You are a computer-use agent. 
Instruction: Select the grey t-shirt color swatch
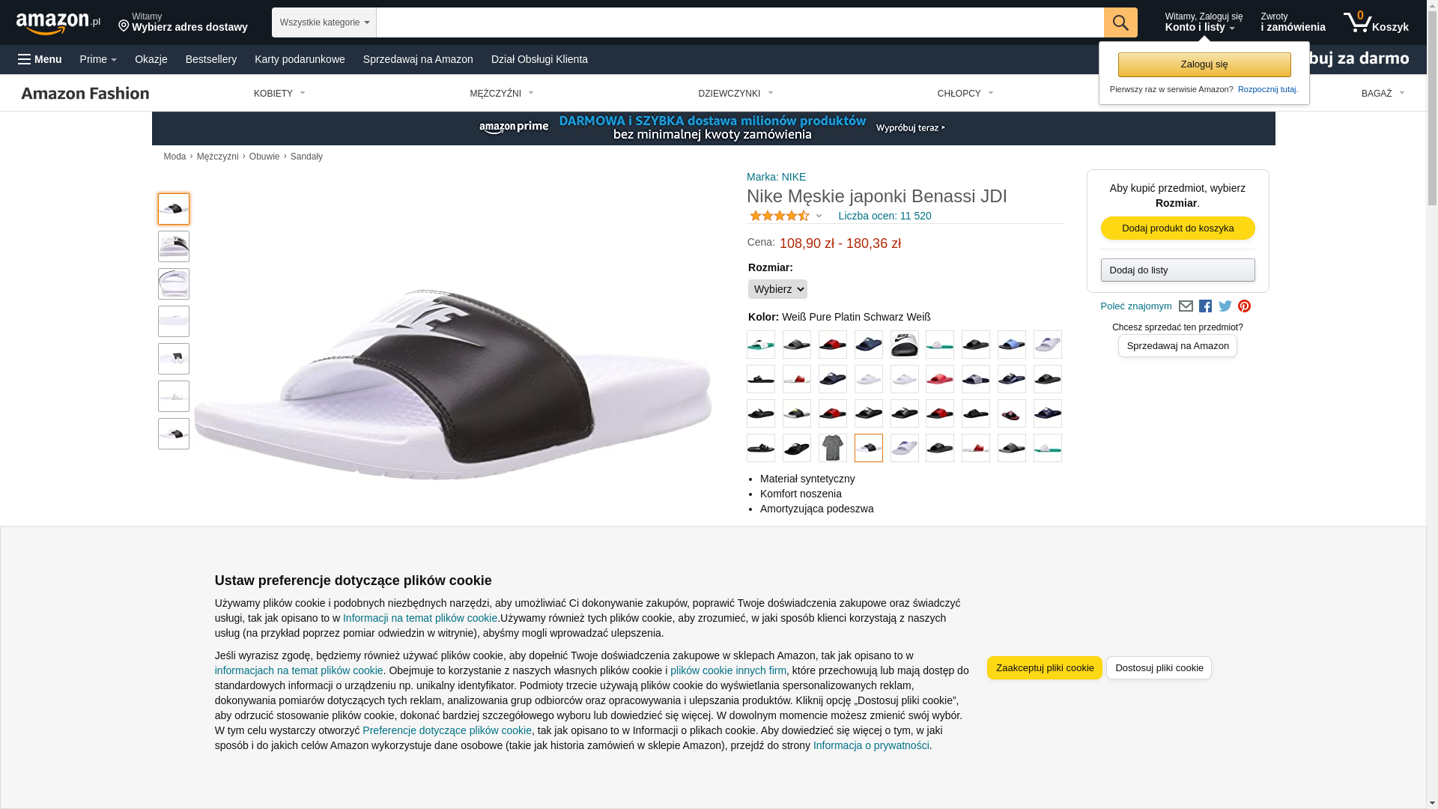click(832, 448)
